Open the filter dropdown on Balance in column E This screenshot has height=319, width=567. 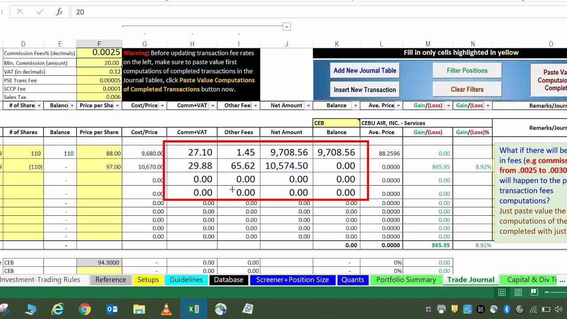[x=71, y=105]
